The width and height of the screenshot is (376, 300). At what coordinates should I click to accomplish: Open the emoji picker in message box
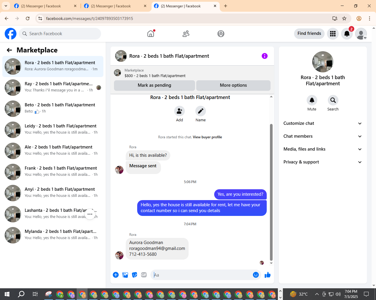coord(256,275)
